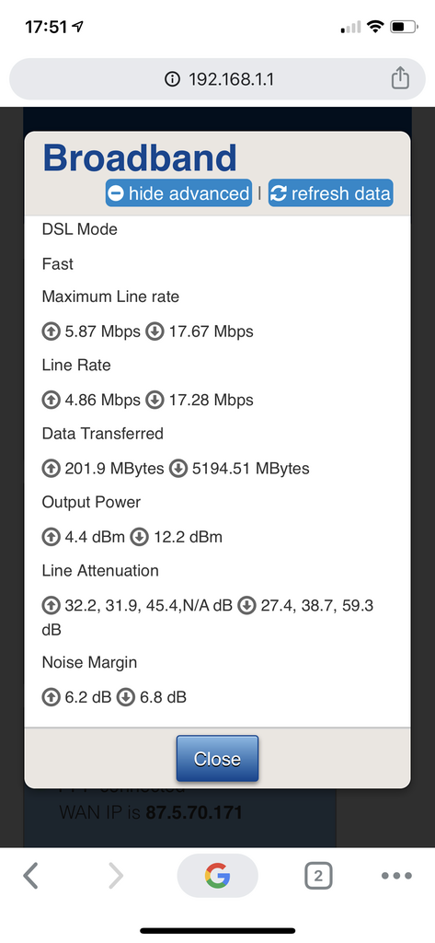Tap the site info icon beside 192.168.1.1
The height and width of the screenshot is (943, 435).
point(172,79)
